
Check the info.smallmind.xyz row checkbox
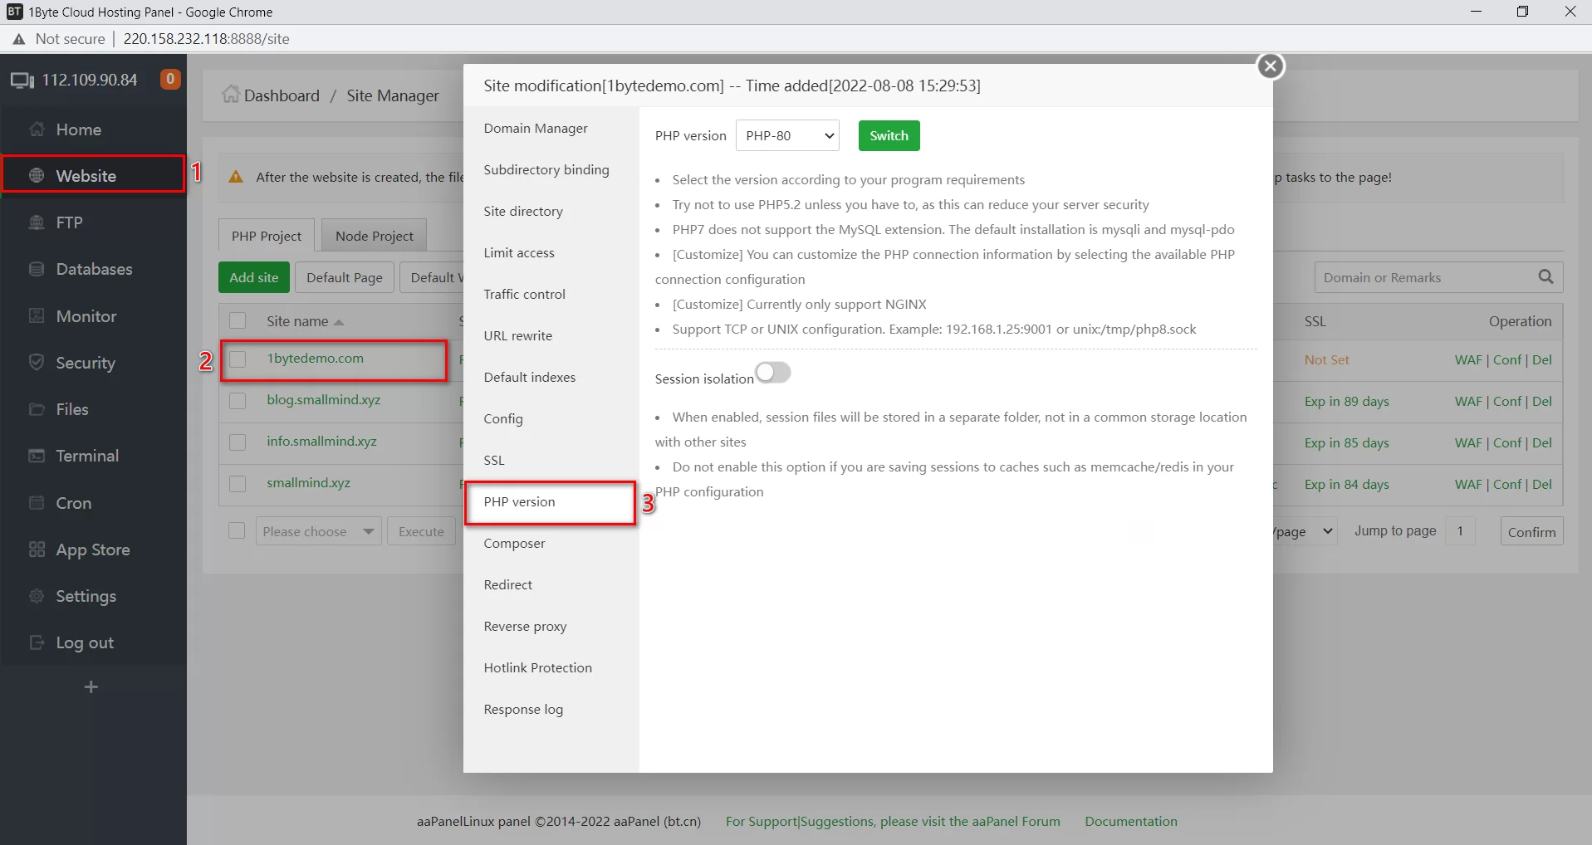[238, 442]
